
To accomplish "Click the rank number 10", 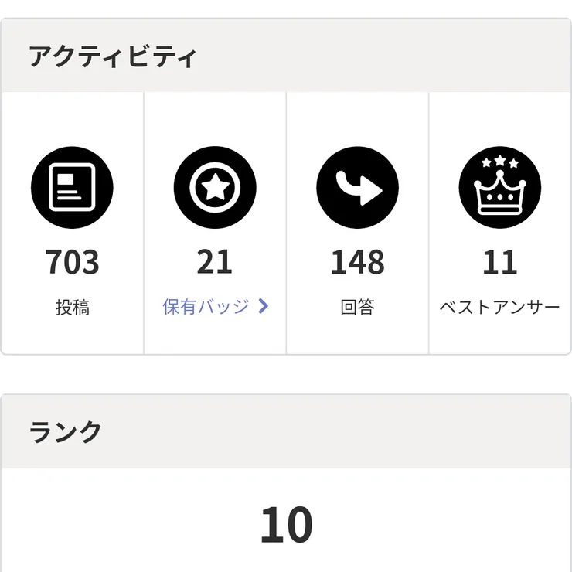I will click(x=286, y=526).
